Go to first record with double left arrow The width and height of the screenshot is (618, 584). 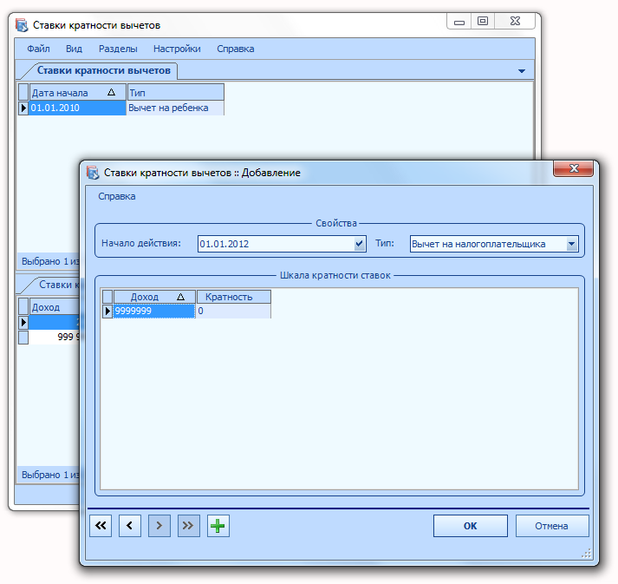pos(101,526)
